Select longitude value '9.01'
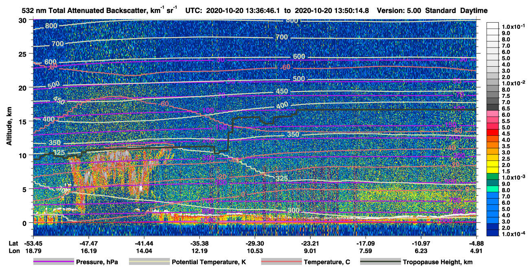 point(310,251)
